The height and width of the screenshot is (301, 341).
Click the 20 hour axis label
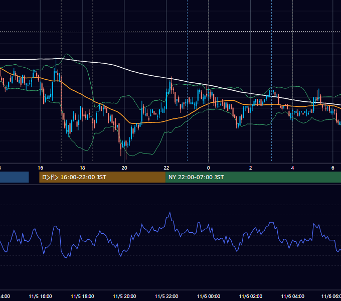[x=124, y=168]
